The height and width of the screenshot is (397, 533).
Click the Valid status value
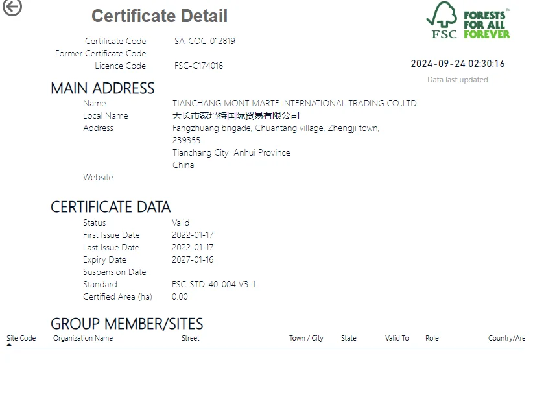click(x=181, y=223)
